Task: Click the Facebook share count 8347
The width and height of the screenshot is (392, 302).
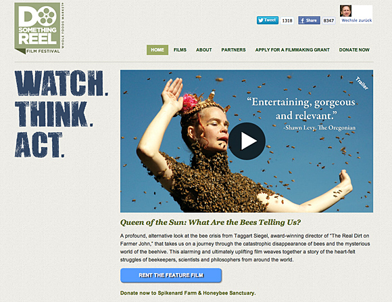Action: [328, 20]
